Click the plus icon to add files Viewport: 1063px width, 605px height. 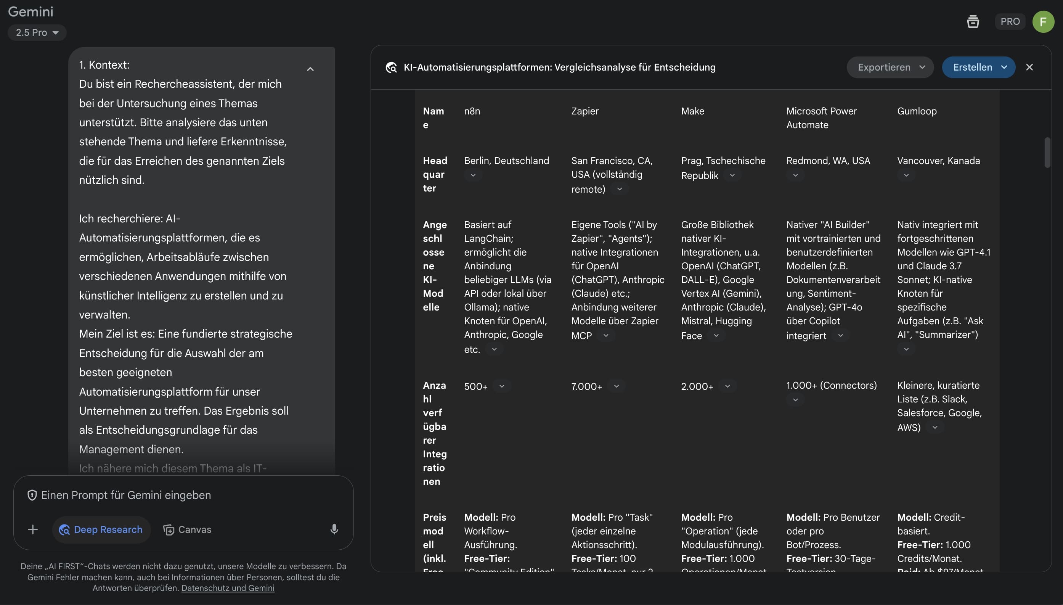pyautogui.click(x=33, y=529)
